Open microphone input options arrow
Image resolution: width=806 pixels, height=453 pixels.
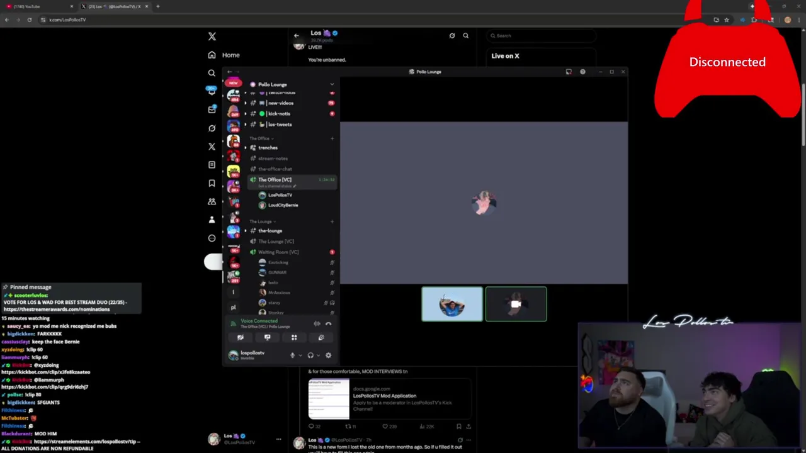[x=299, y=355]
